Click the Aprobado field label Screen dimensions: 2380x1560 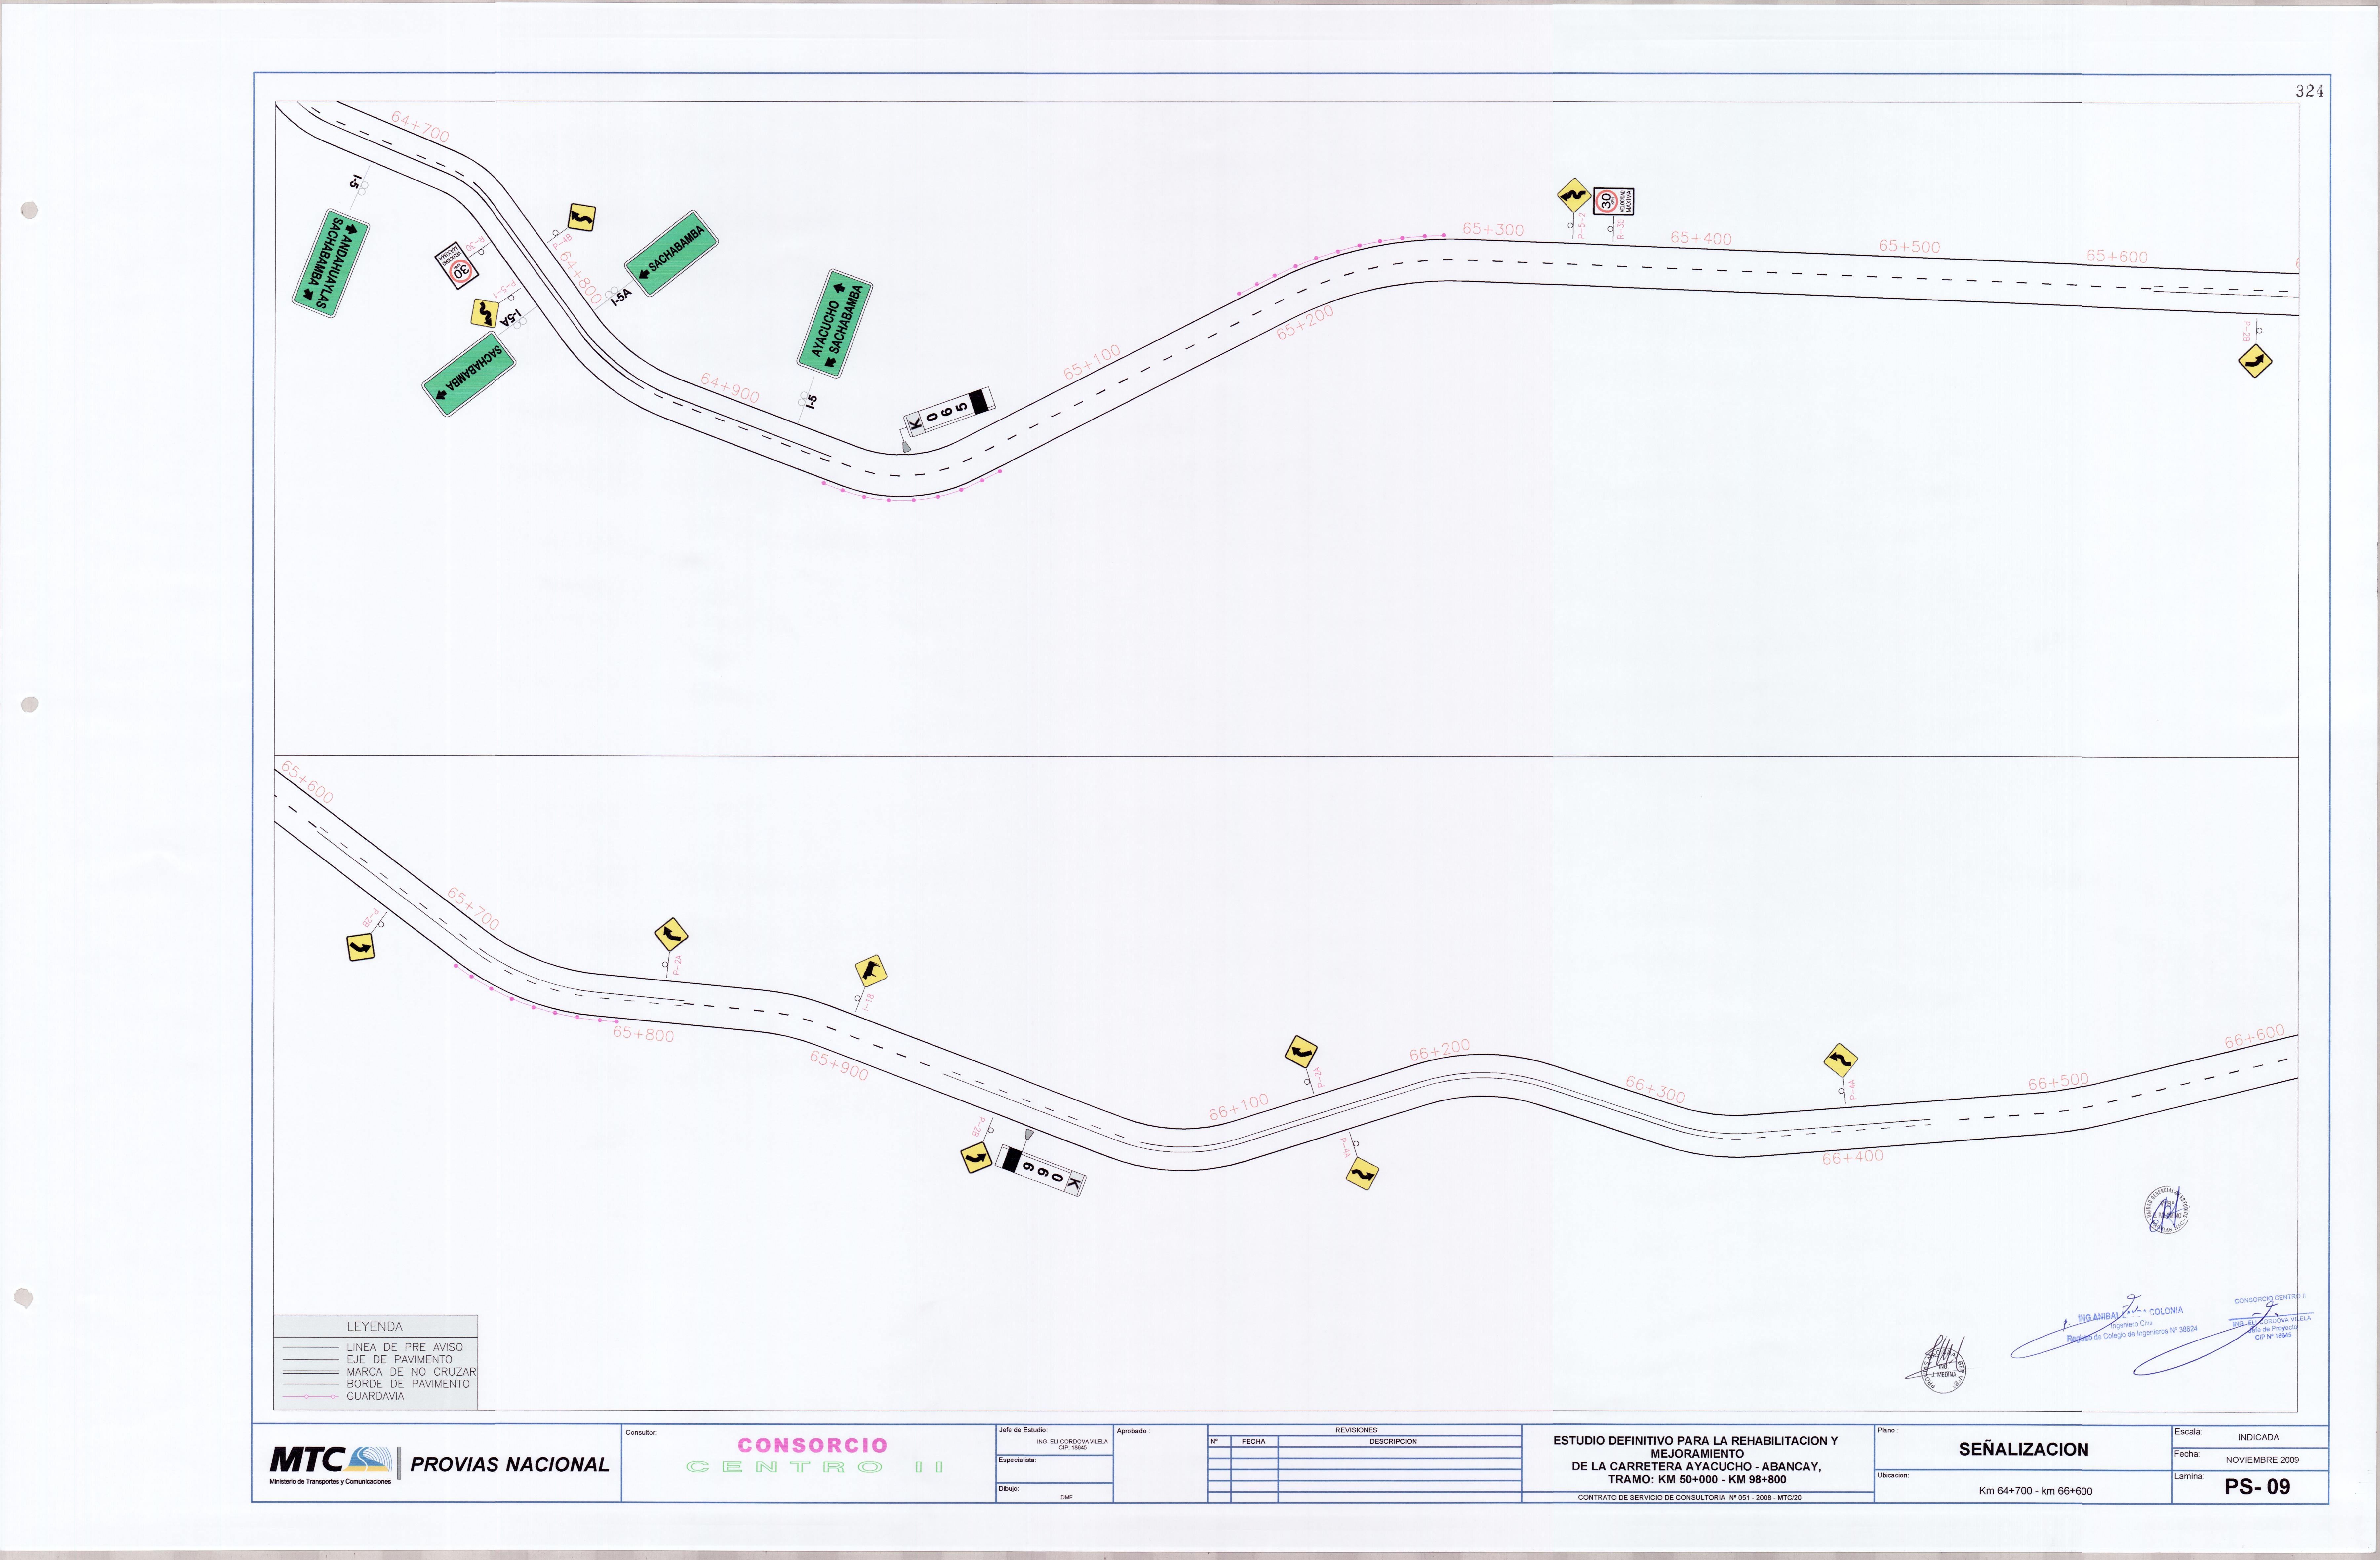[x=1133, y=1431]
